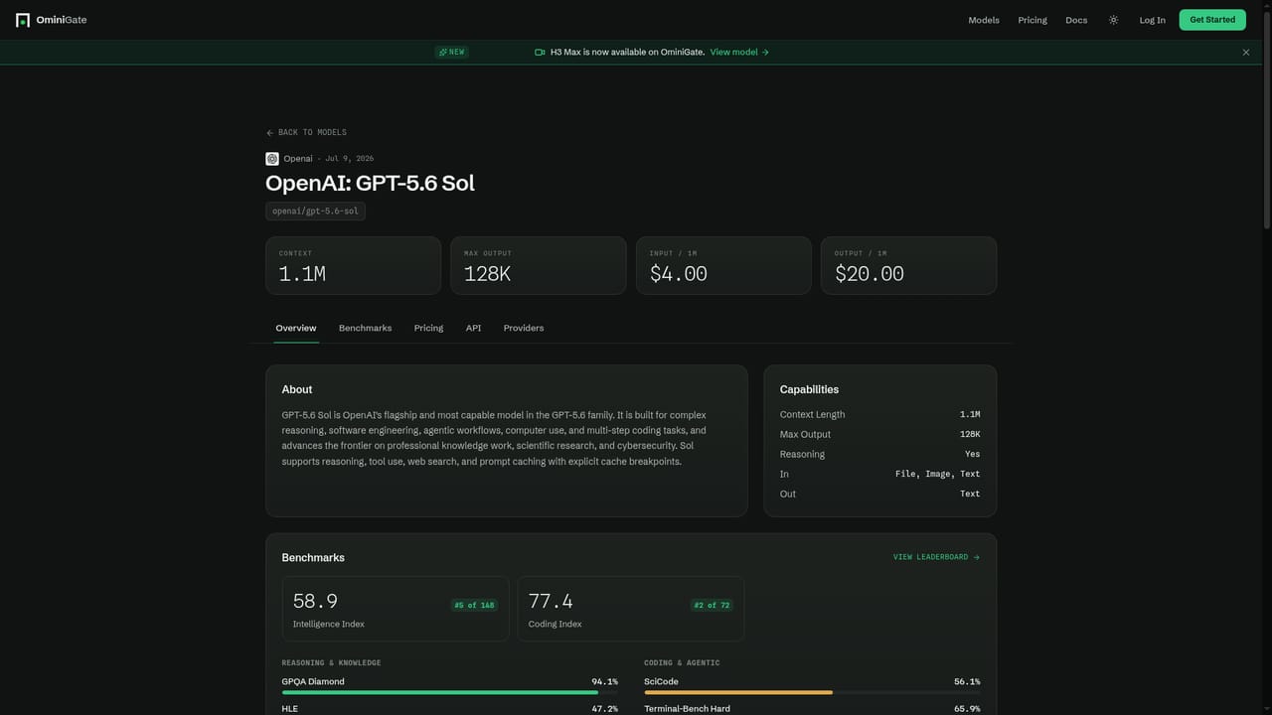Viewport: 1272px width, 715px height.
Task: Click the Log In link
Action: (1152, 20)
